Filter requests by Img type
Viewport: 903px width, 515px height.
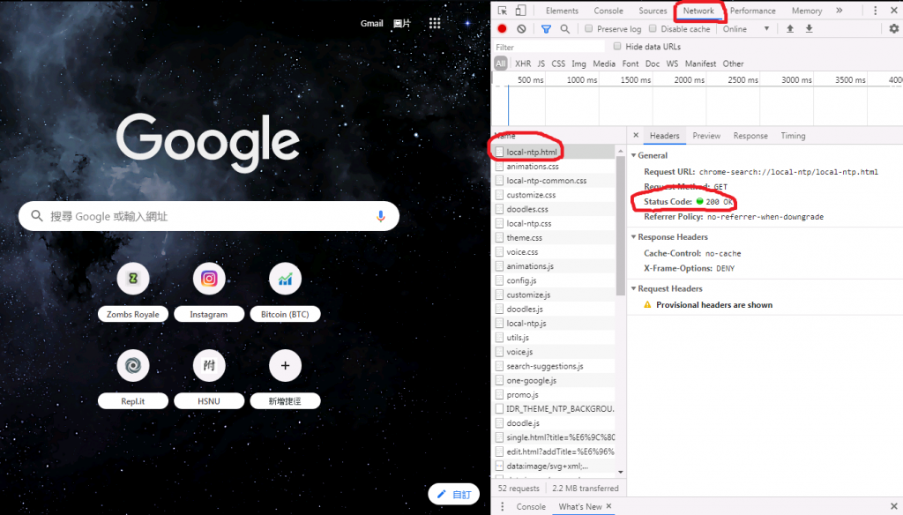[x=578, y=63]
